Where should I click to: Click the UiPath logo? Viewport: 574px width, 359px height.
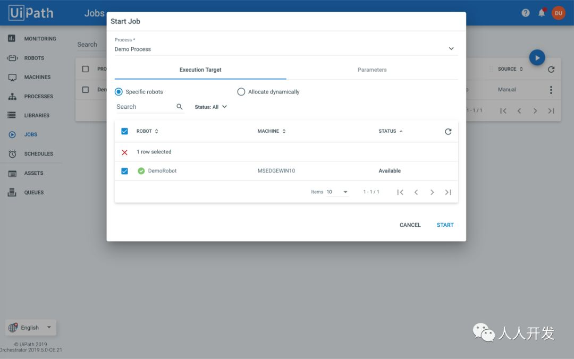coord(31,12)
